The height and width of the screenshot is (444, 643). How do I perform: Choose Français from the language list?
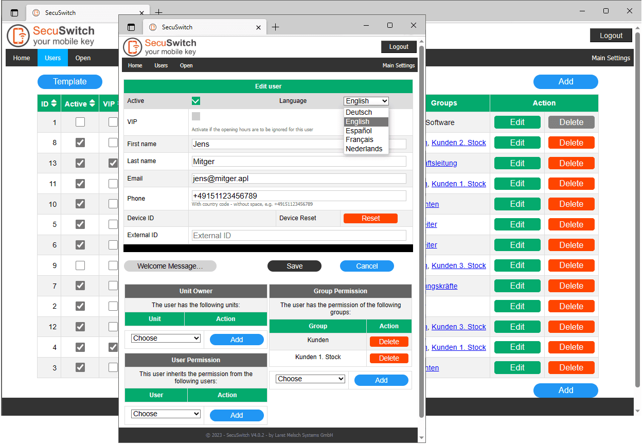pos(366,139)
